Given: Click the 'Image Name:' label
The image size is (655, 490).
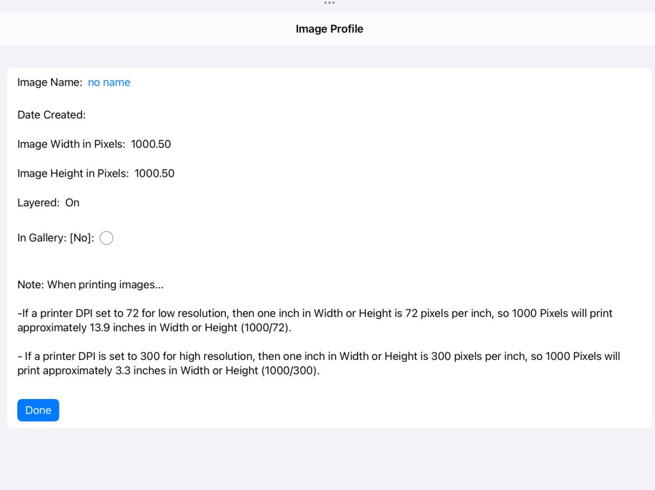Looking at the screenshot, I should [50, 83].
